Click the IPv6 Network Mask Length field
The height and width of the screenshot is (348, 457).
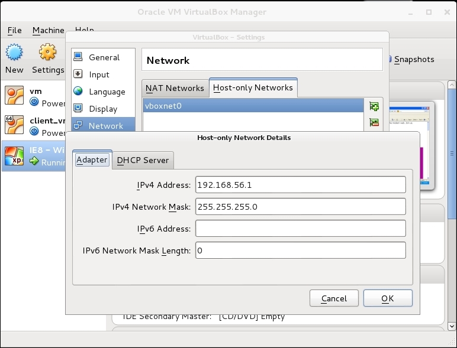click(x=301, y=251)
